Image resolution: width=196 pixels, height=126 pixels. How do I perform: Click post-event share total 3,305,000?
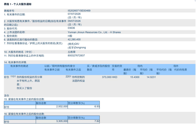coord(62,121)
